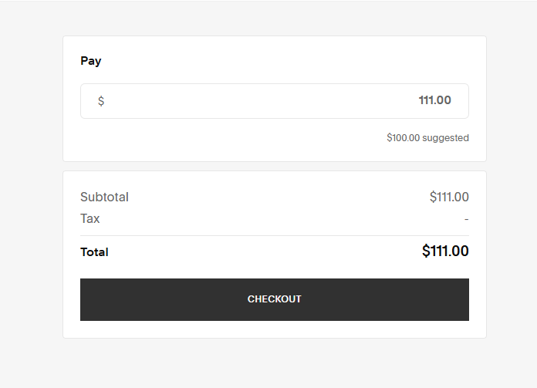This screenshot has width=537, height=388.
Task: Click the bold Total label
Action: click(95, 252)
